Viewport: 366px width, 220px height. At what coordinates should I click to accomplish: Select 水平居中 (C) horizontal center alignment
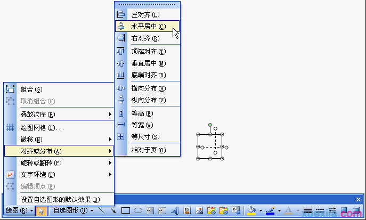click(147, 26)
